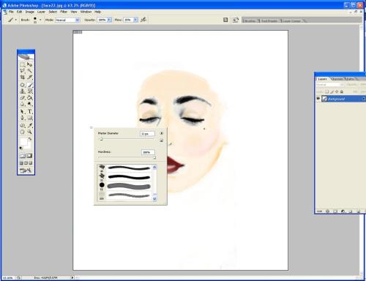Select the Healing Brush tool
The height and width of the screenshot is (281, 366).
pyautogui.click(x=22, y=85)
